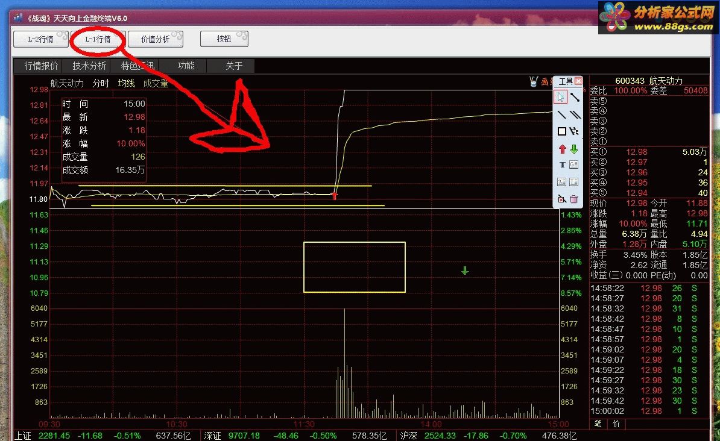Click the 均线 chart label

click(126, 83)
